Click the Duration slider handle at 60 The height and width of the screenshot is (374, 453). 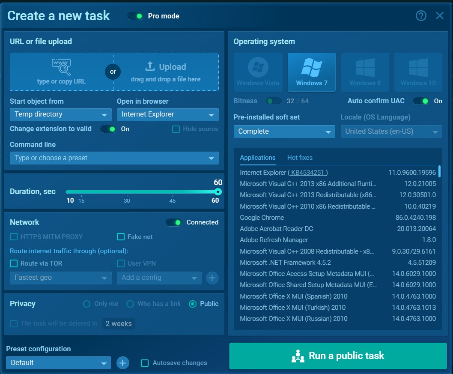tap(218, 191)
